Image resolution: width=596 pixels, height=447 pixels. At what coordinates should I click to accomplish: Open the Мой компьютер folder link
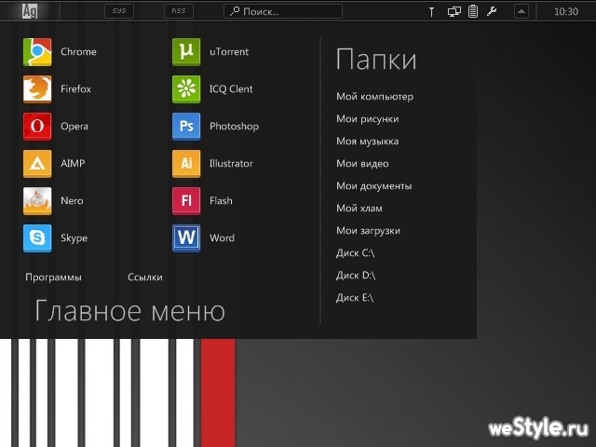374,97
